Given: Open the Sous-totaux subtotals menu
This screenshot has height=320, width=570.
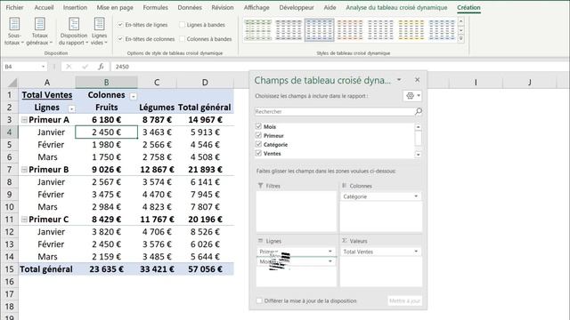Looking at the screenshot, I should point(14,32).
